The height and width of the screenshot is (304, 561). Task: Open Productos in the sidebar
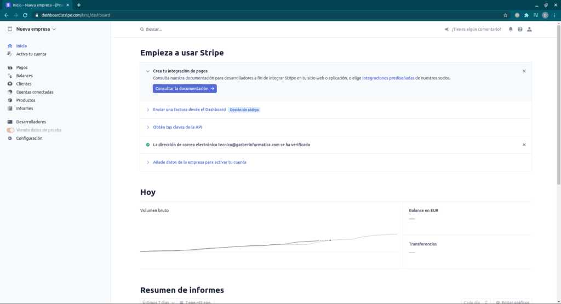pos(26,100)
